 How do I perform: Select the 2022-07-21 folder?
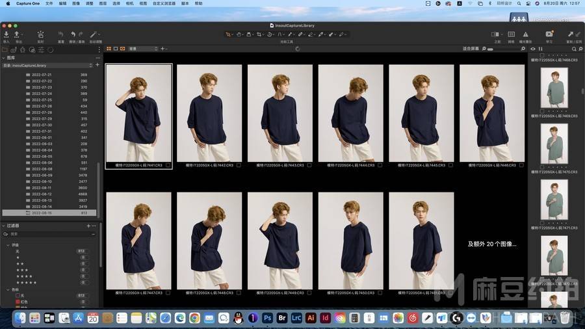[49, 75]
